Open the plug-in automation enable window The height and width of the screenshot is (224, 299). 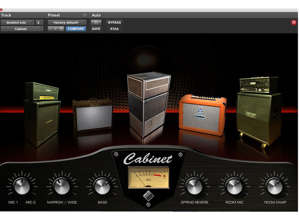[96, 22]
